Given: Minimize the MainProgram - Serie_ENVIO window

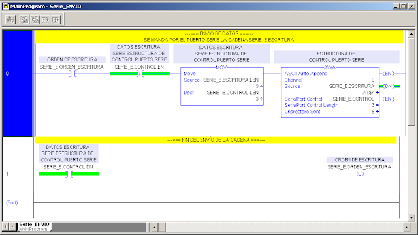Looking at the screenshot, I should click(x=396, y=7).
